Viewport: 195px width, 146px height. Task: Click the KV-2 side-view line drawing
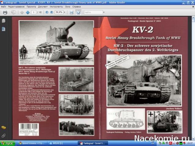point(126,119)
